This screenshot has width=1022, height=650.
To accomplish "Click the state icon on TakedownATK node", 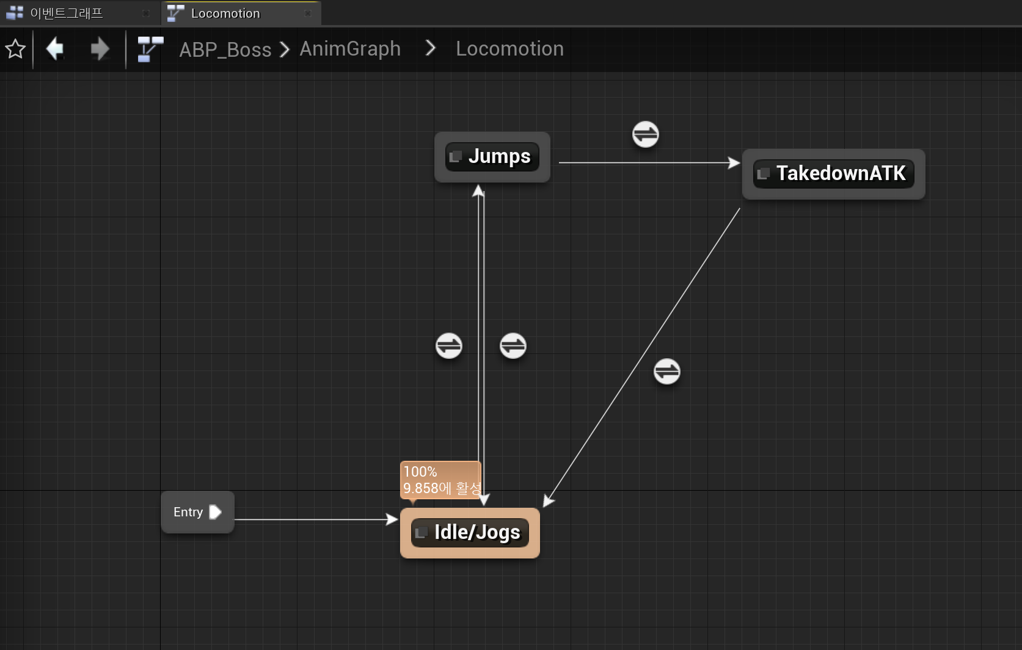I will point(762,175).
